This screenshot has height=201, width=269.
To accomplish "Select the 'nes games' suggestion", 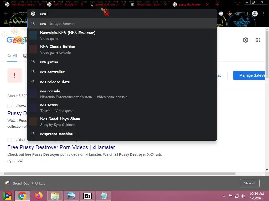I will 122,62.
